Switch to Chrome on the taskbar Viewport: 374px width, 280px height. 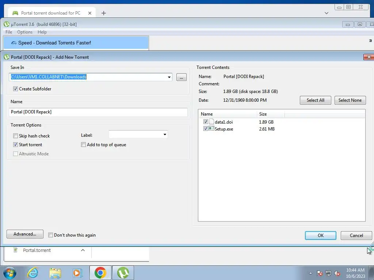[100, 273]
